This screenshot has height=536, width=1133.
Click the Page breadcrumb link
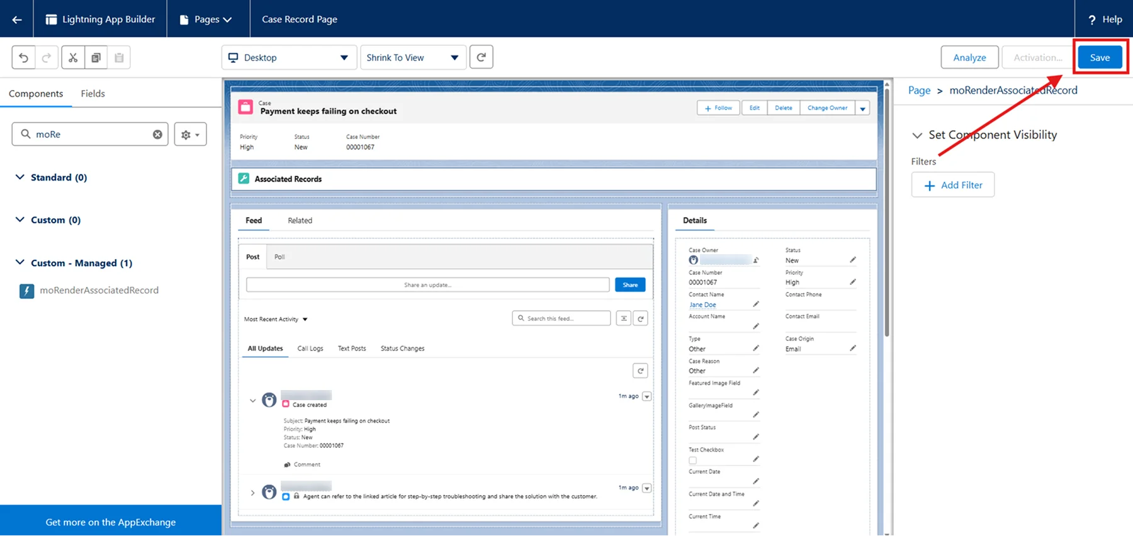click(x=919, y=90)
